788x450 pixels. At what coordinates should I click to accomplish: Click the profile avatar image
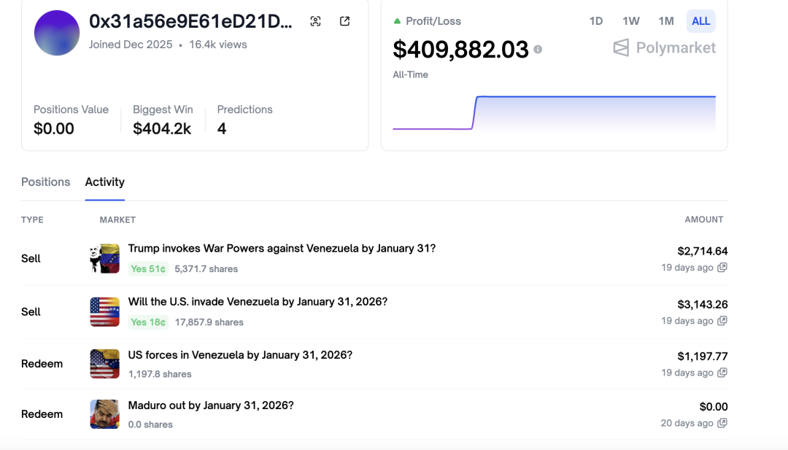click(57, 33)
